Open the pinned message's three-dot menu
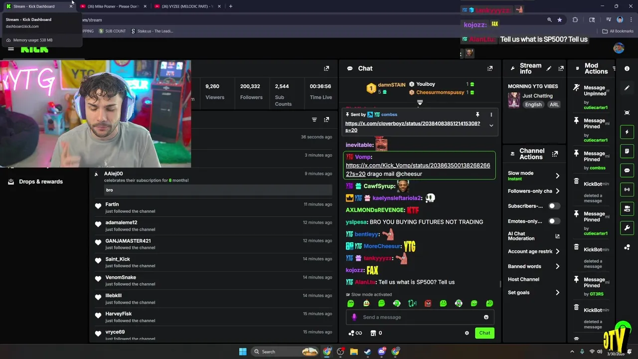 coord(491,115)
